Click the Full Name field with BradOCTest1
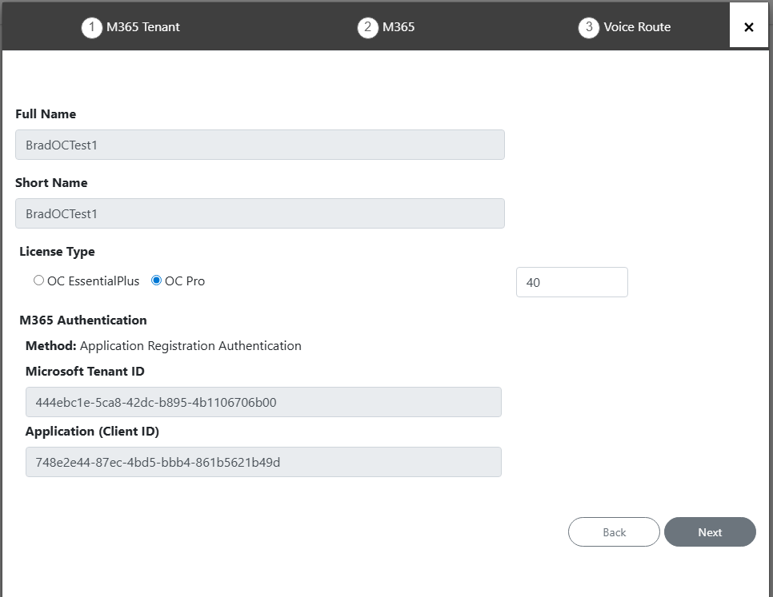The image size is (773, 597). tap(260, 145)
